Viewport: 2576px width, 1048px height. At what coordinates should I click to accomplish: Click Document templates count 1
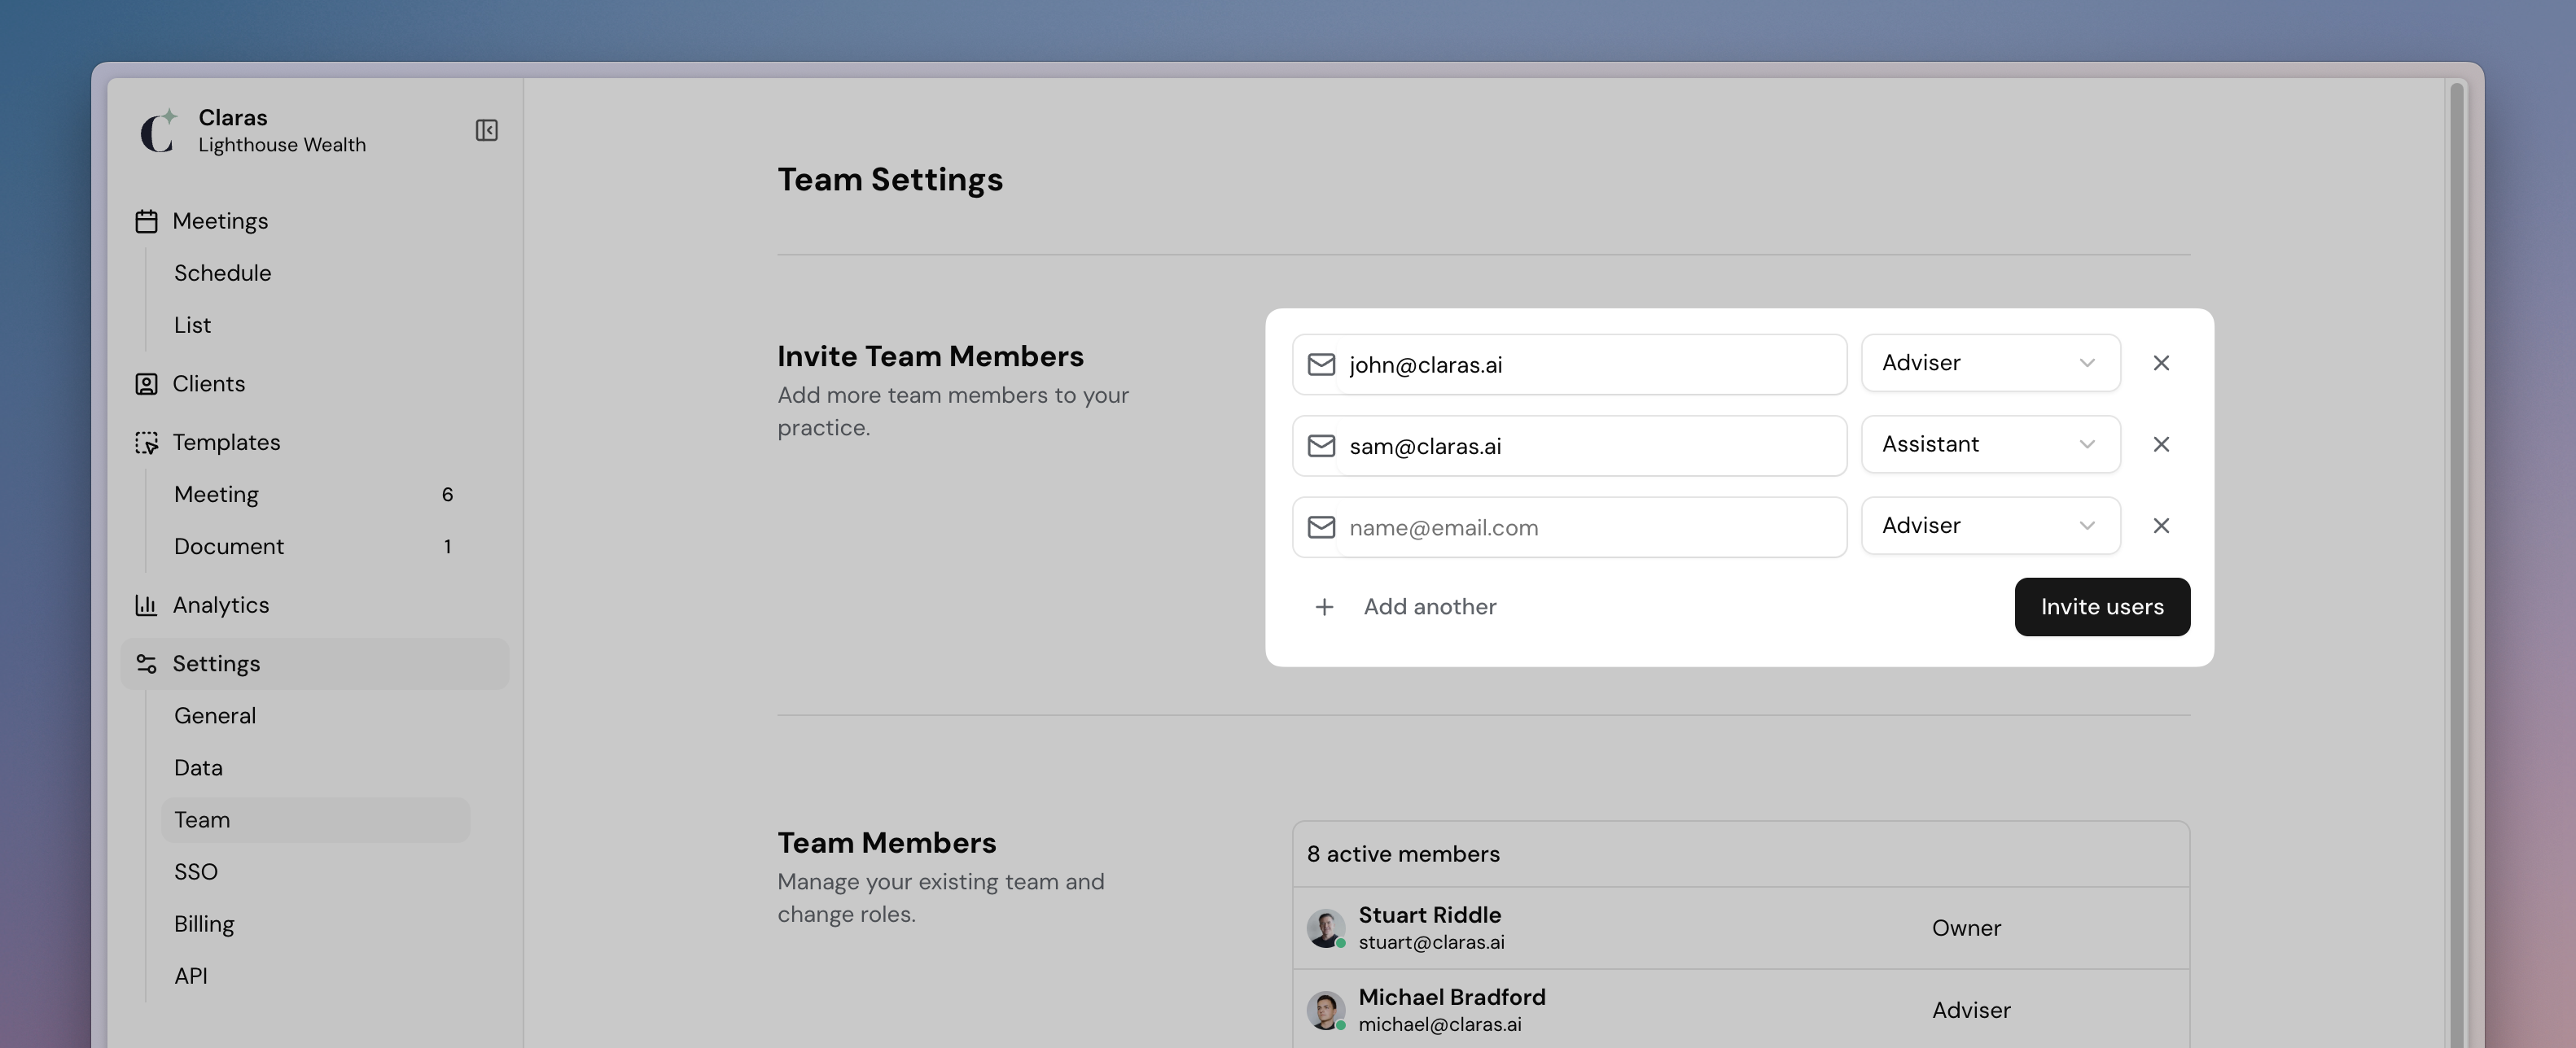(447, 547)
